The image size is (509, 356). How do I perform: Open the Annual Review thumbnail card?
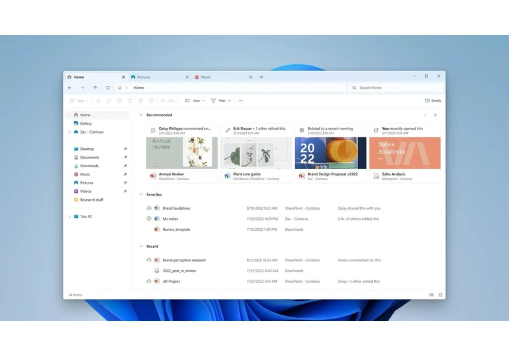click(x=182, y=153)
